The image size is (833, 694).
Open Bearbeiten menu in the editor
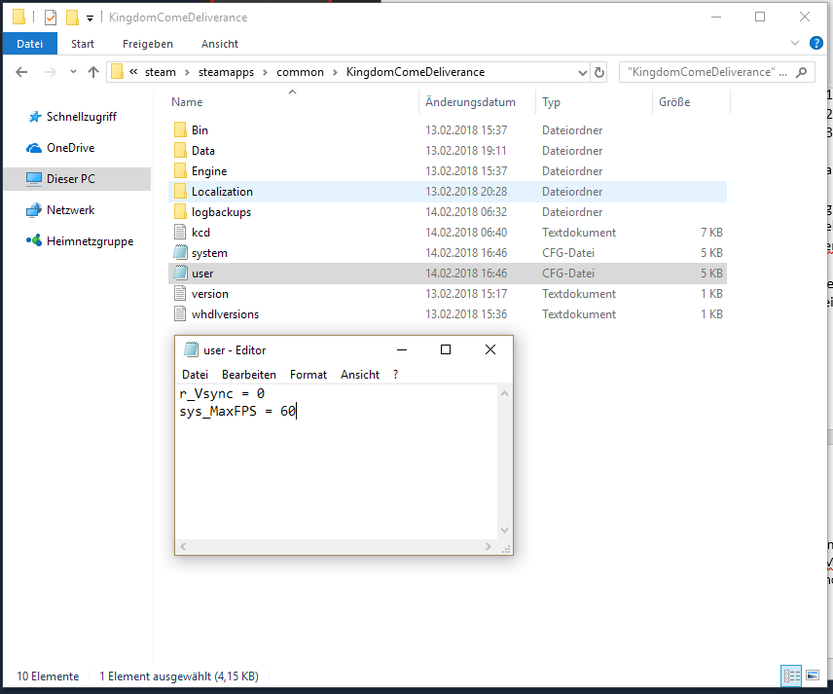[248, 375]
